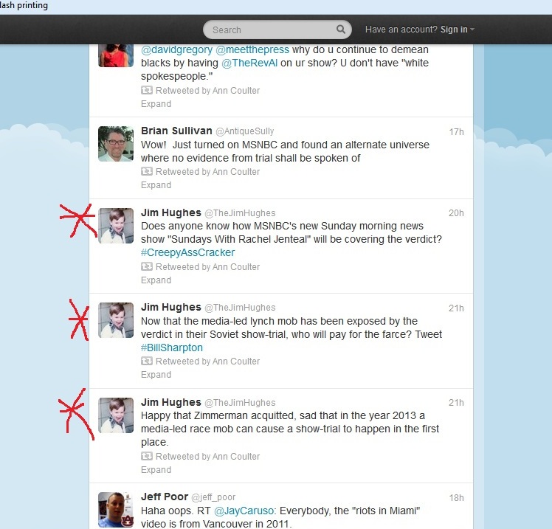Click retweet icon under the @TheRevAl tweet
552x529 pixels.
tap(146, 91)
